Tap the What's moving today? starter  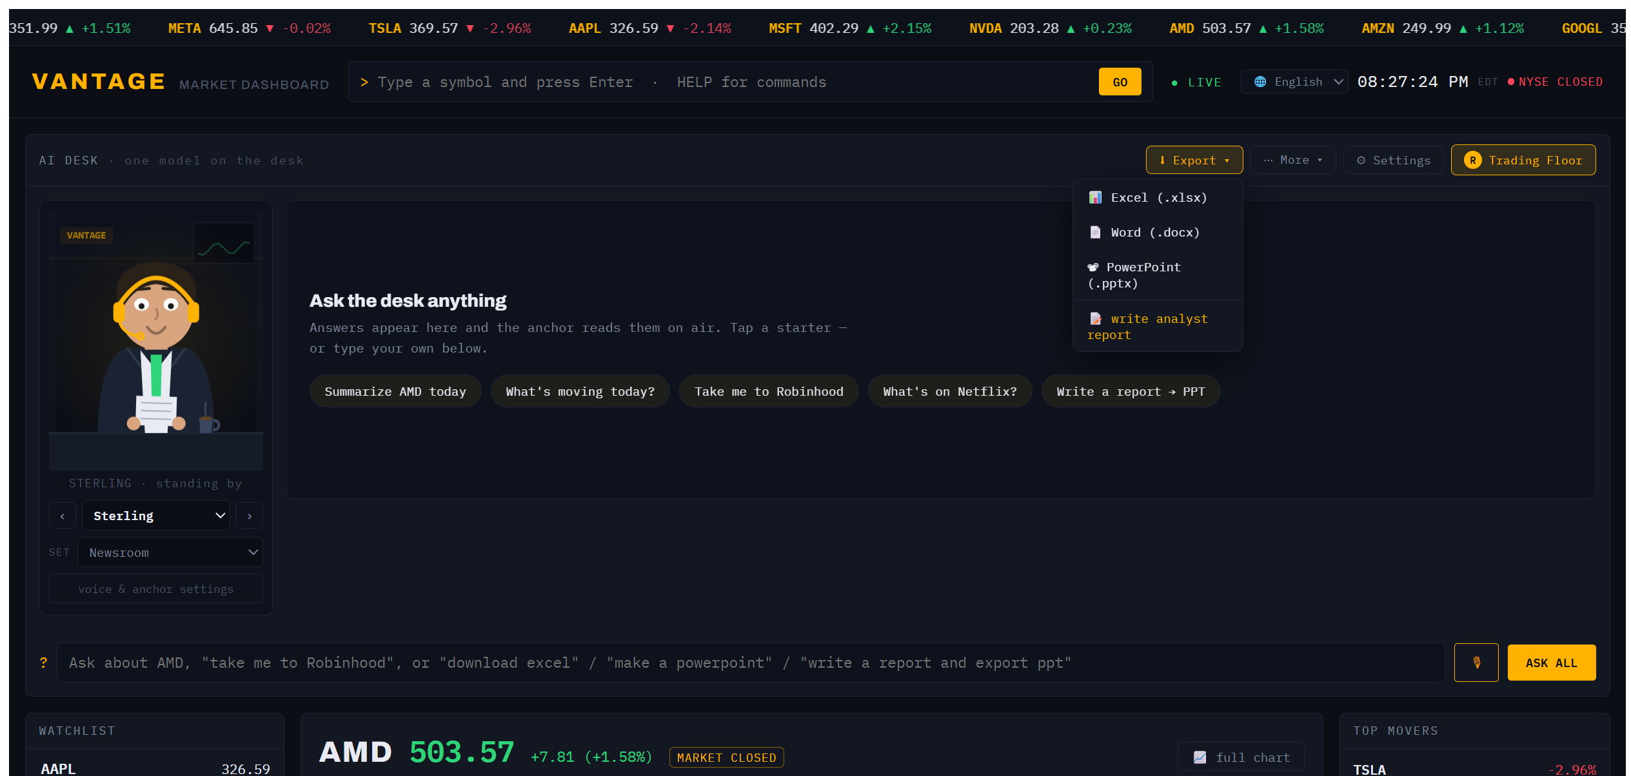click(x=580, y=392)
